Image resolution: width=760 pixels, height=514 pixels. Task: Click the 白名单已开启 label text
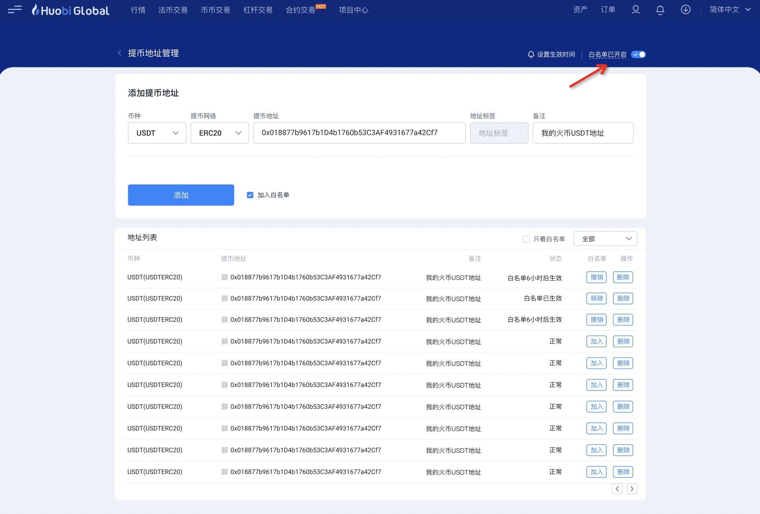(x=607, y=54)
